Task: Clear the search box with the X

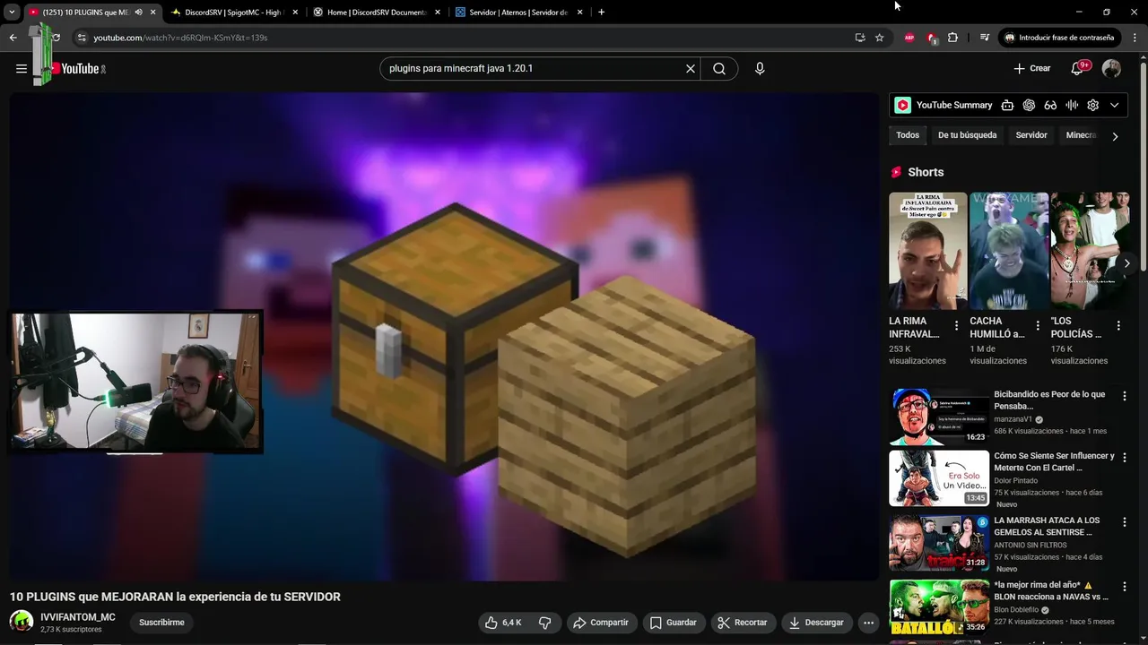Action: coord(691,69)
